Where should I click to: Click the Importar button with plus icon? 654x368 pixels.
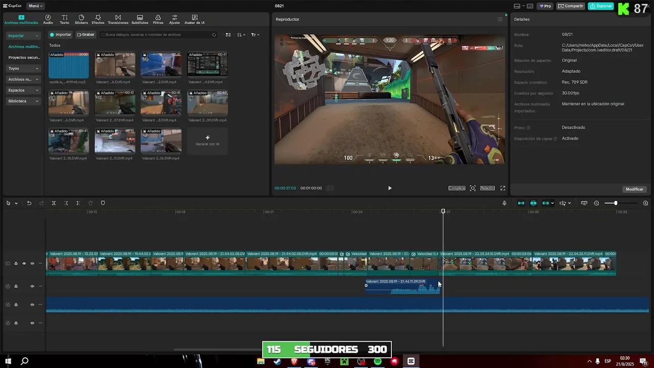click(x=60, y=35)
